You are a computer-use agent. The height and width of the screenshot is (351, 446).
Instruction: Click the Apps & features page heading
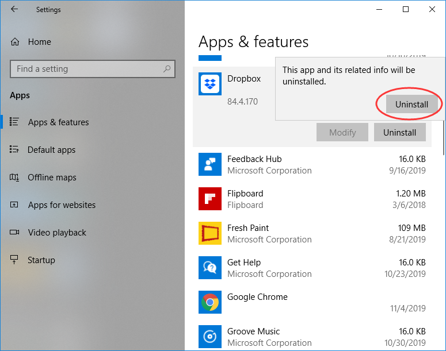(x=253, y=42)
